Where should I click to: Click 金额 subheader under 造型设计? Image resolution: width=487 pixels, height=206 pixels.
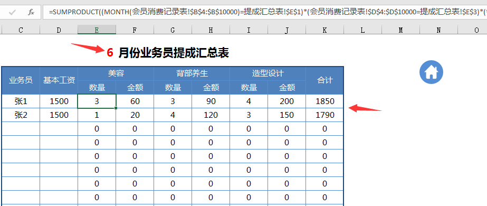(287, 88)
